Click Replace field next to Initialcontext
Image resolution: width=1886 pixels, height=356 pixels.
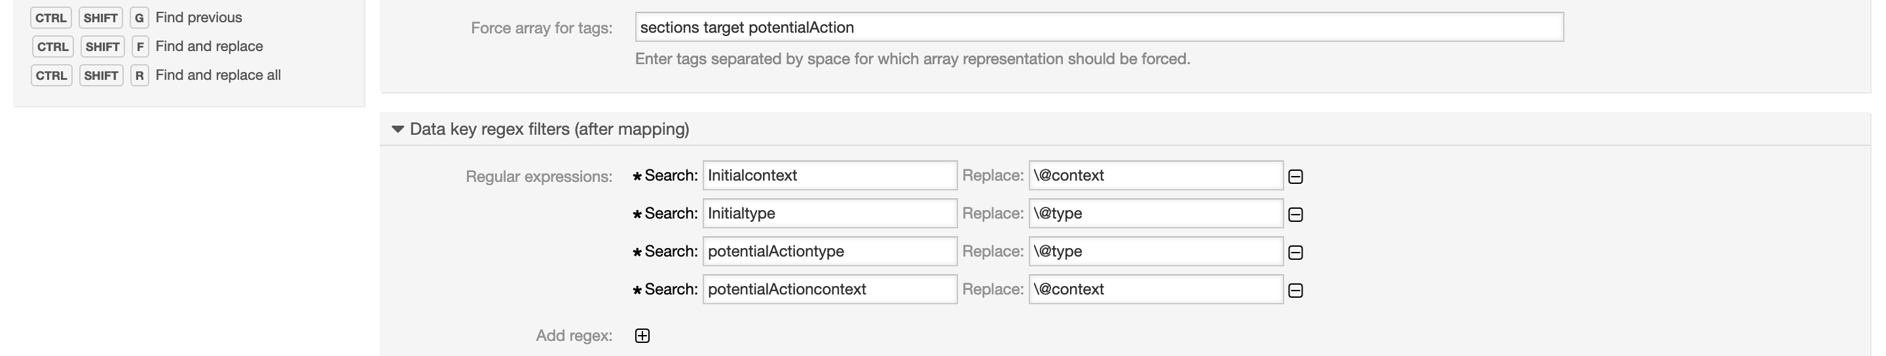pyautogui.click(x=1155, y=175)
